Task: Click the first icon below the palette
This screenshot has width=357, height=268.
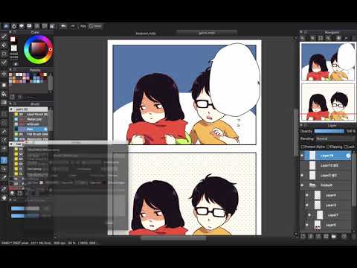Action: coord(12,97)
